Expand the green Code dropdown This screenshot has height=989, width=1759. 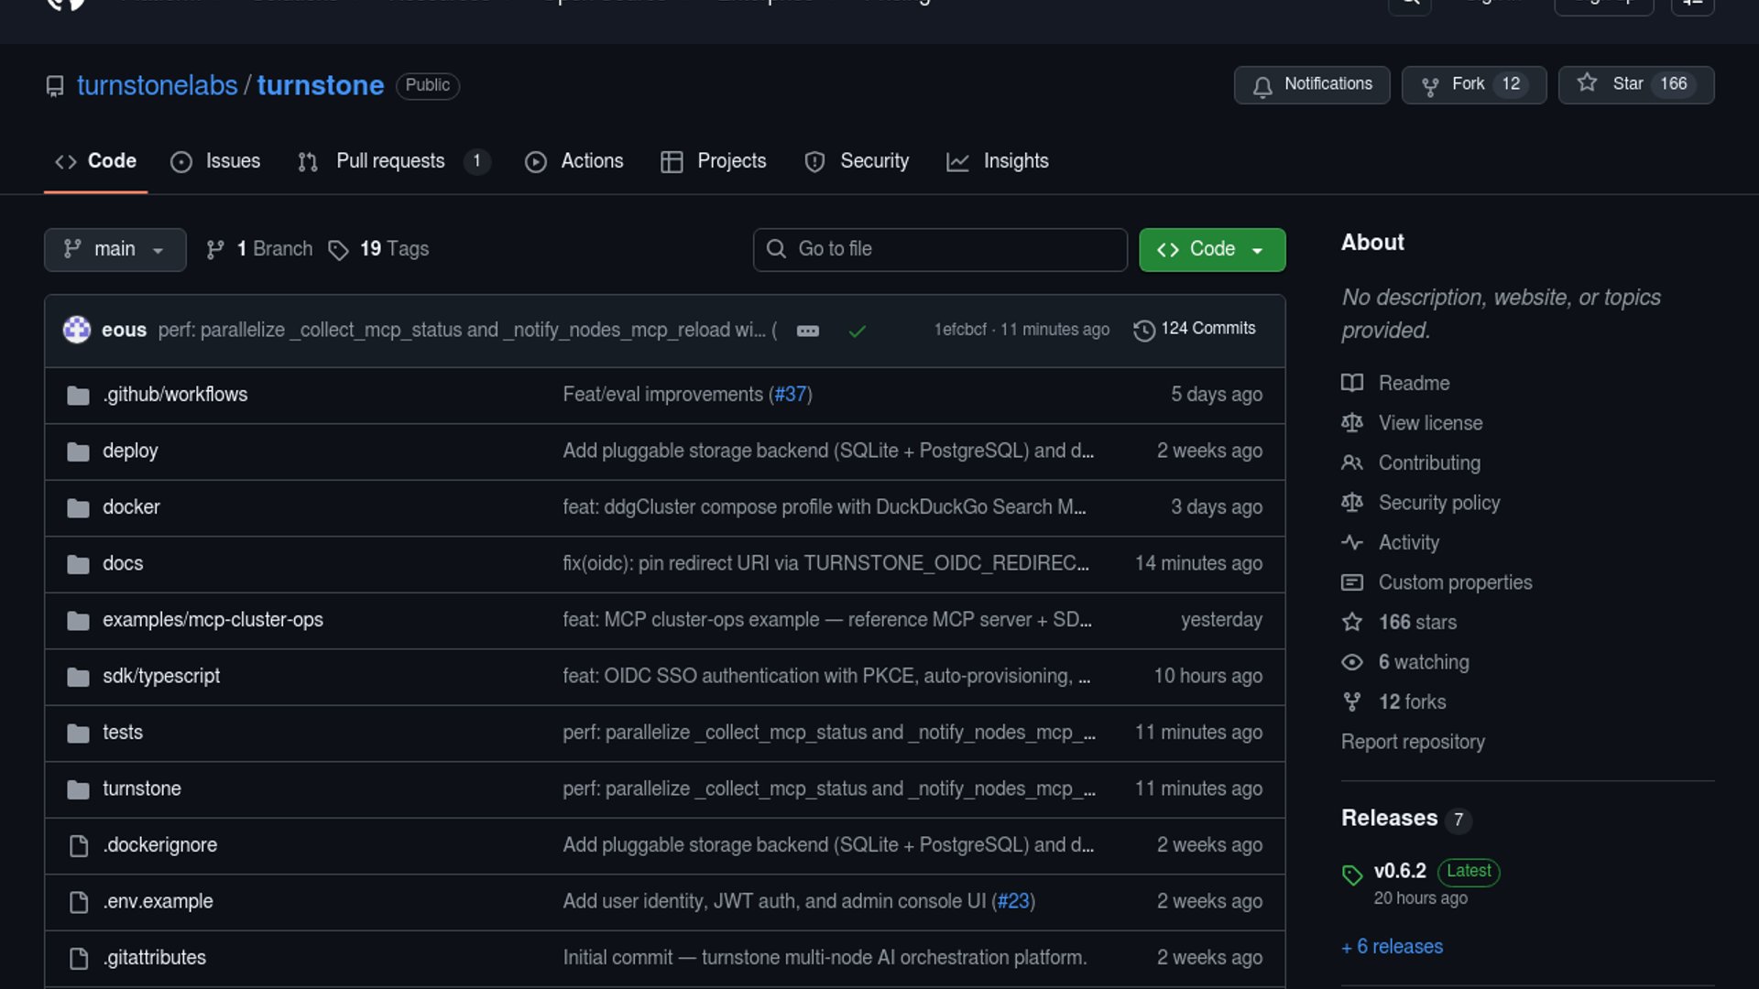click(1211, 249)
